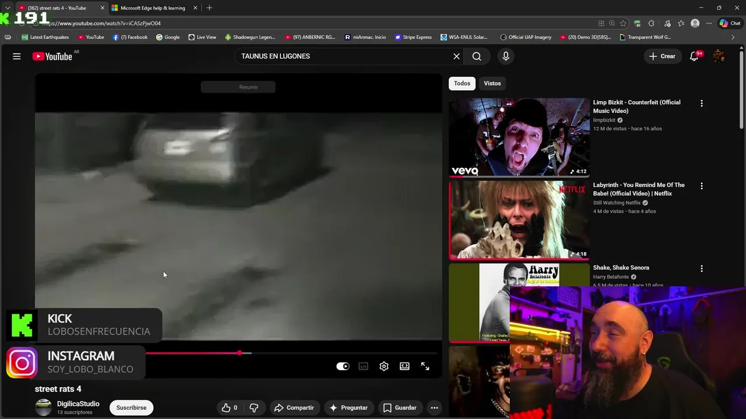746x419 pixels.
Task: Visit the Still Watching Netflix channel
Action: 617,203
